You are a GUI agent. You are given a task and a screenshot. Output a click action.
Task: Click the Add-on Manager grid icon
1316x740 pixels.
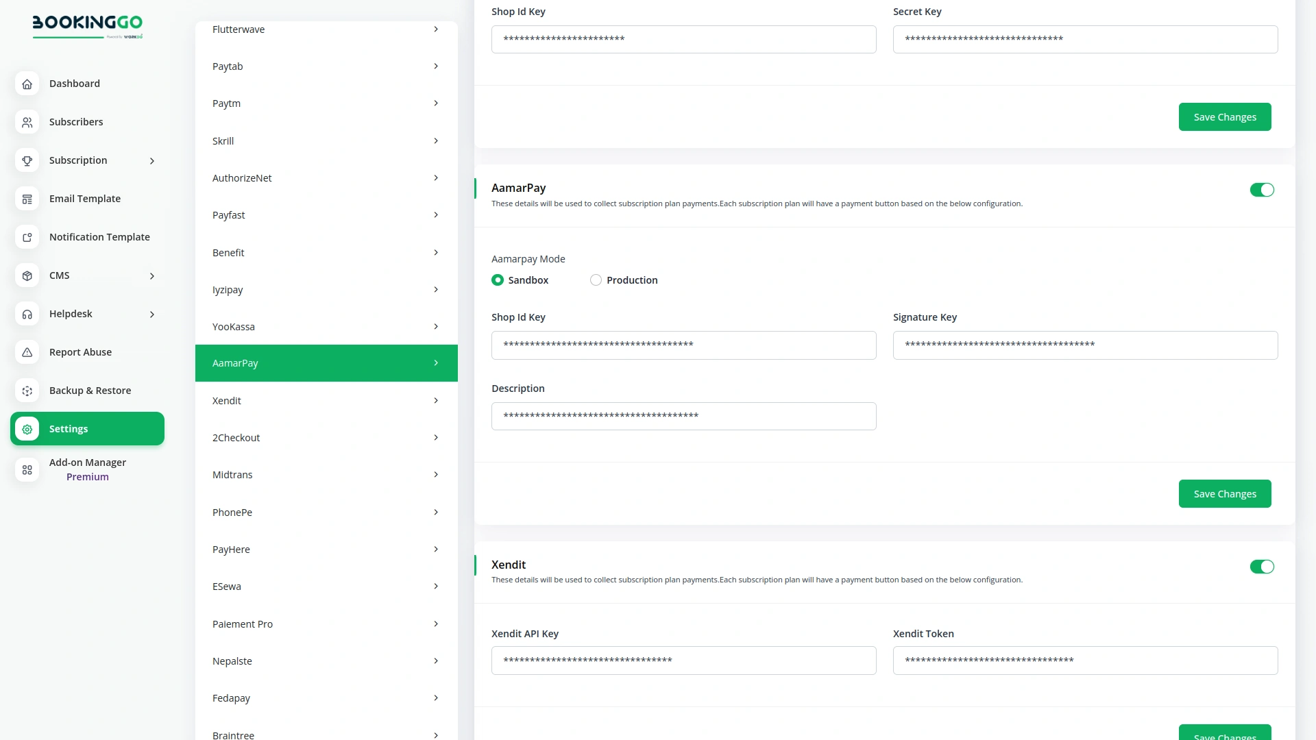tap(27, 470)
